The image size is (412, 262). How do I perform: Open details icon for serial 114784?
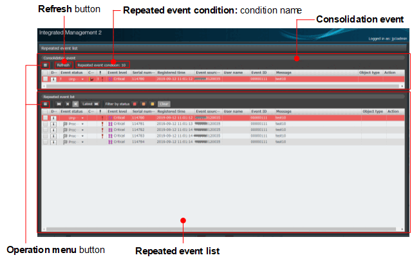tap(53, 143)
